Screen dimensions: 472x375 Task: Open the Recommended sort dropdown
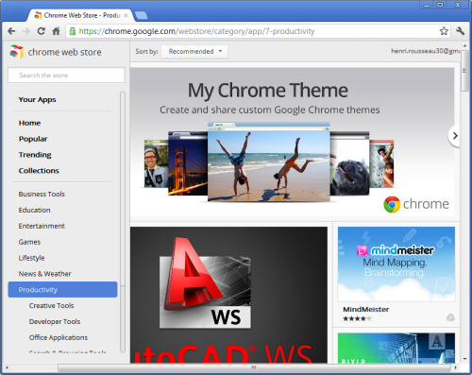point(194,51)
